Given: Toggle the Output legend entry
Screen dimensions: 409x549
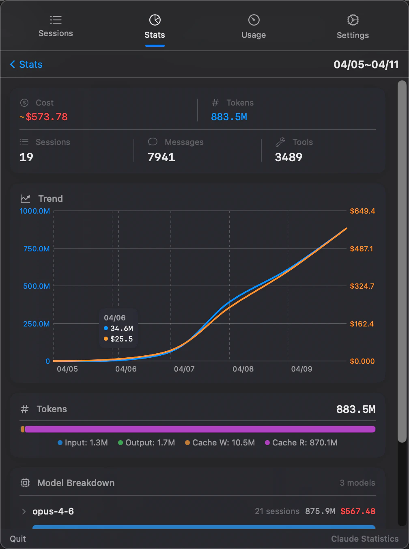Looking at the screenshot, I should (146, 443).
